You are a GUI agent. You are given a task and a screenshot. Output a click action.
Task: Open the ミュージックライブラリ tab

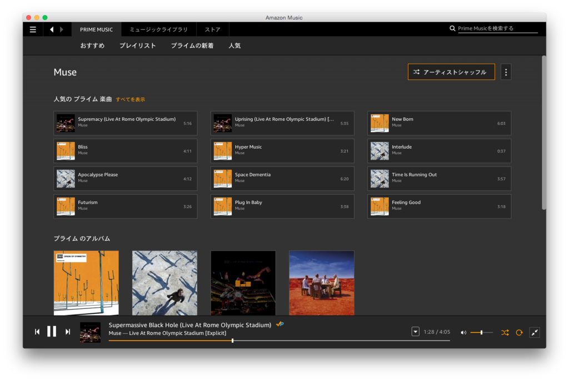point(158,29)
